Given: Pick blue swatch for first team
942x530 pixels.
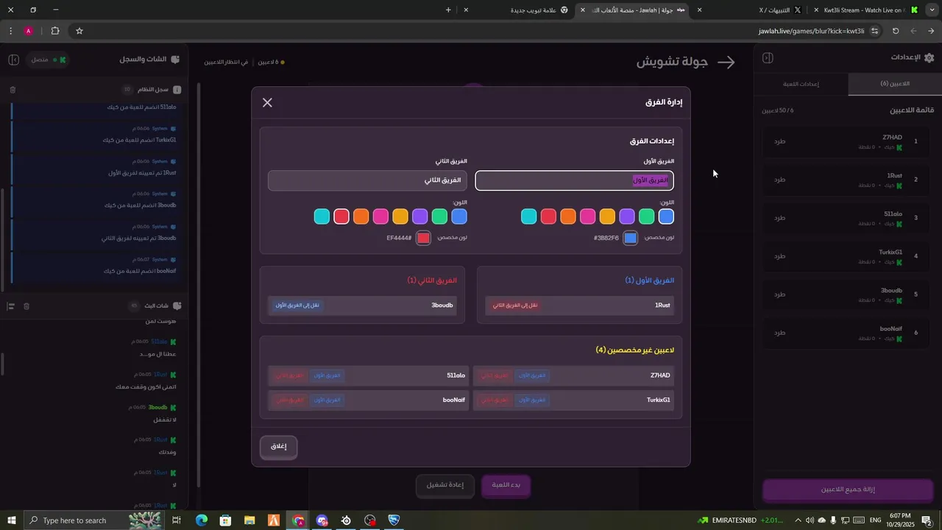Looking at the screenshot, I should [x=666, y=216].
